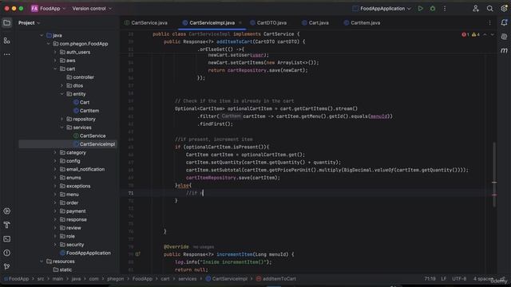
Task: Open the Project tool window folder icon
Action: 7,23
